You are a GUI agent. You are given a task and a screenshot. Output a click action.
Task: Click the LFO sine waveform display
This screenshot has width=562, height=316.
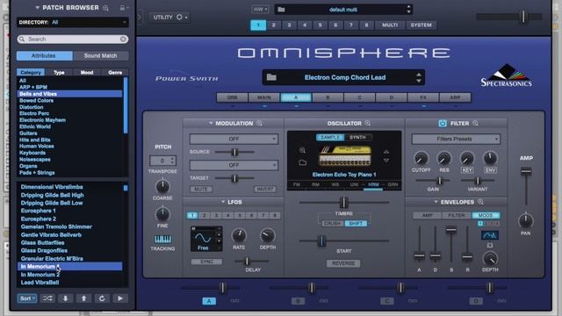[203, 238]
